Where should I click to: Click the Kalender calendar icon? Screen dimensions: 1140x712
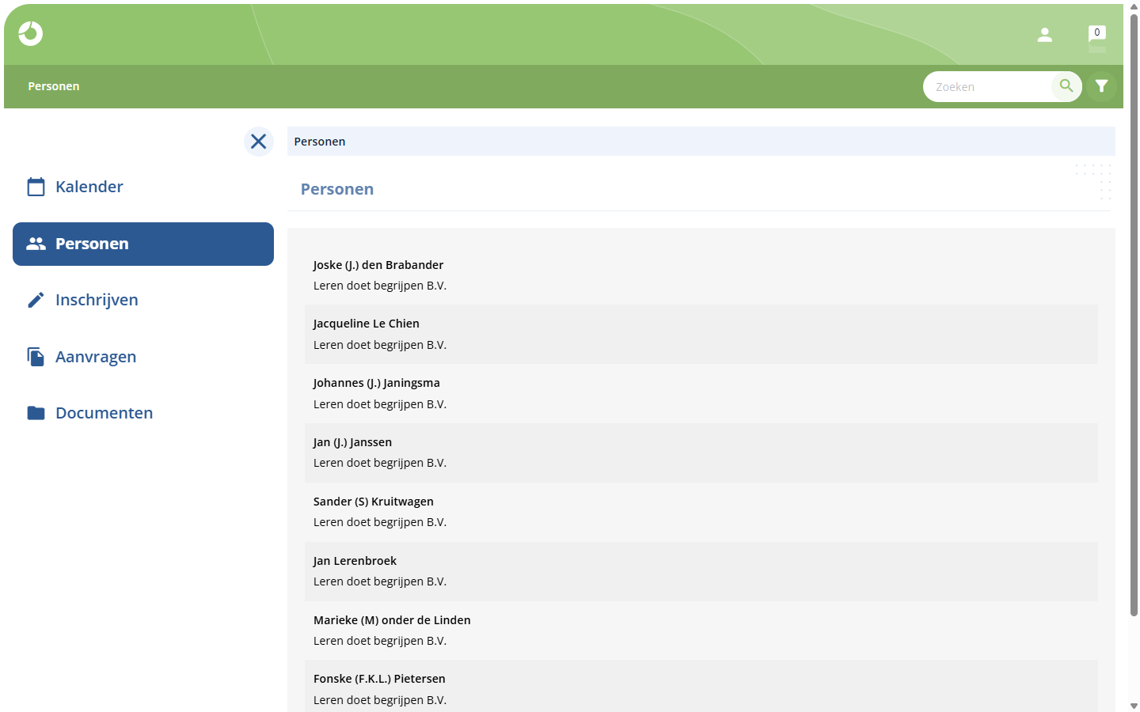point(36,187)
